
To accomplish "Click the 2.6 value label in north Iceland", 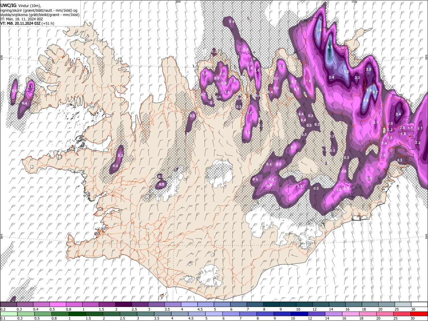I will click(257, 70).
